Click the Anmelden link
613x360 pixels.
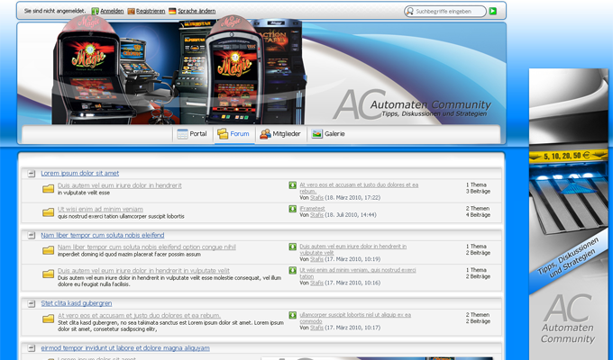(x=112, y=12)
